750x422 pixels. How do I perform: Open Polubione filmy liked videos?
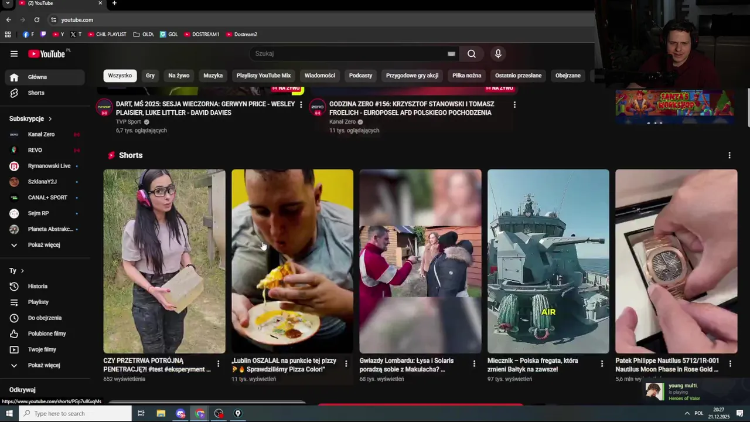click(x=45, y=334)
